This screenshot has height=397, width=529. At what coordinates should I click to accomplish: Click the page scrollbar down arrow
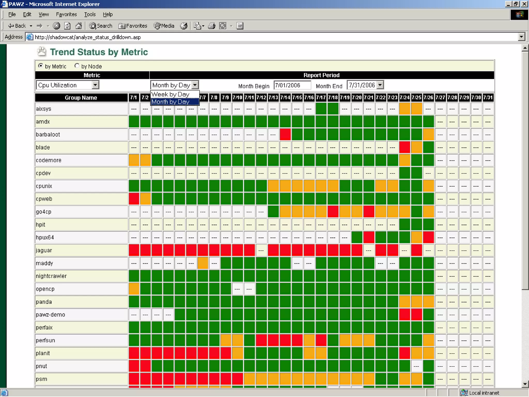click(x=525, y=384)
